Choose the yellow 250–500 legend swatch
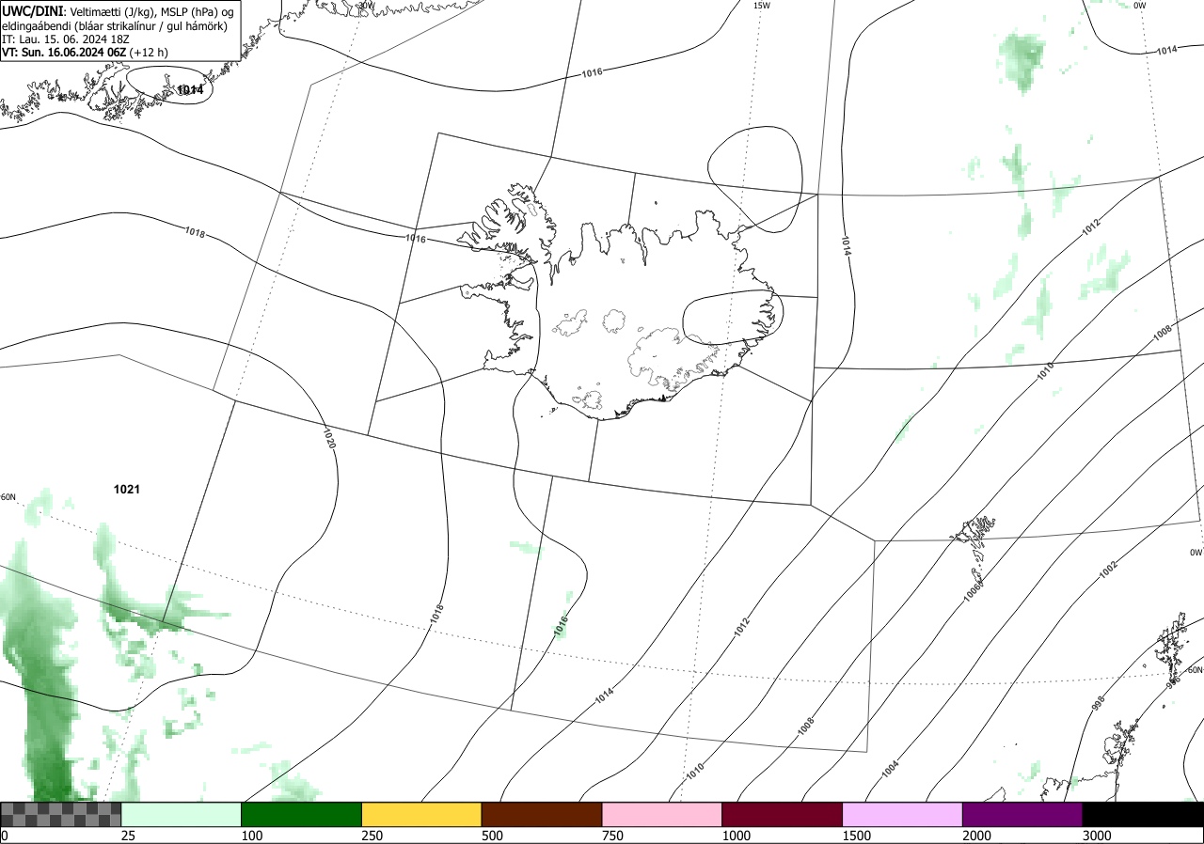 click(421, 814)
